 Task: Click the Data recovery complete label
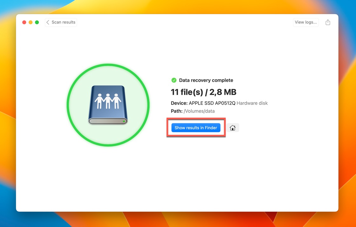[x=206, y=80]
